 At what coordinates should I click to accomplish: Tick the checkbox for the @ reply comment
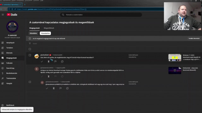pos(30,82)
